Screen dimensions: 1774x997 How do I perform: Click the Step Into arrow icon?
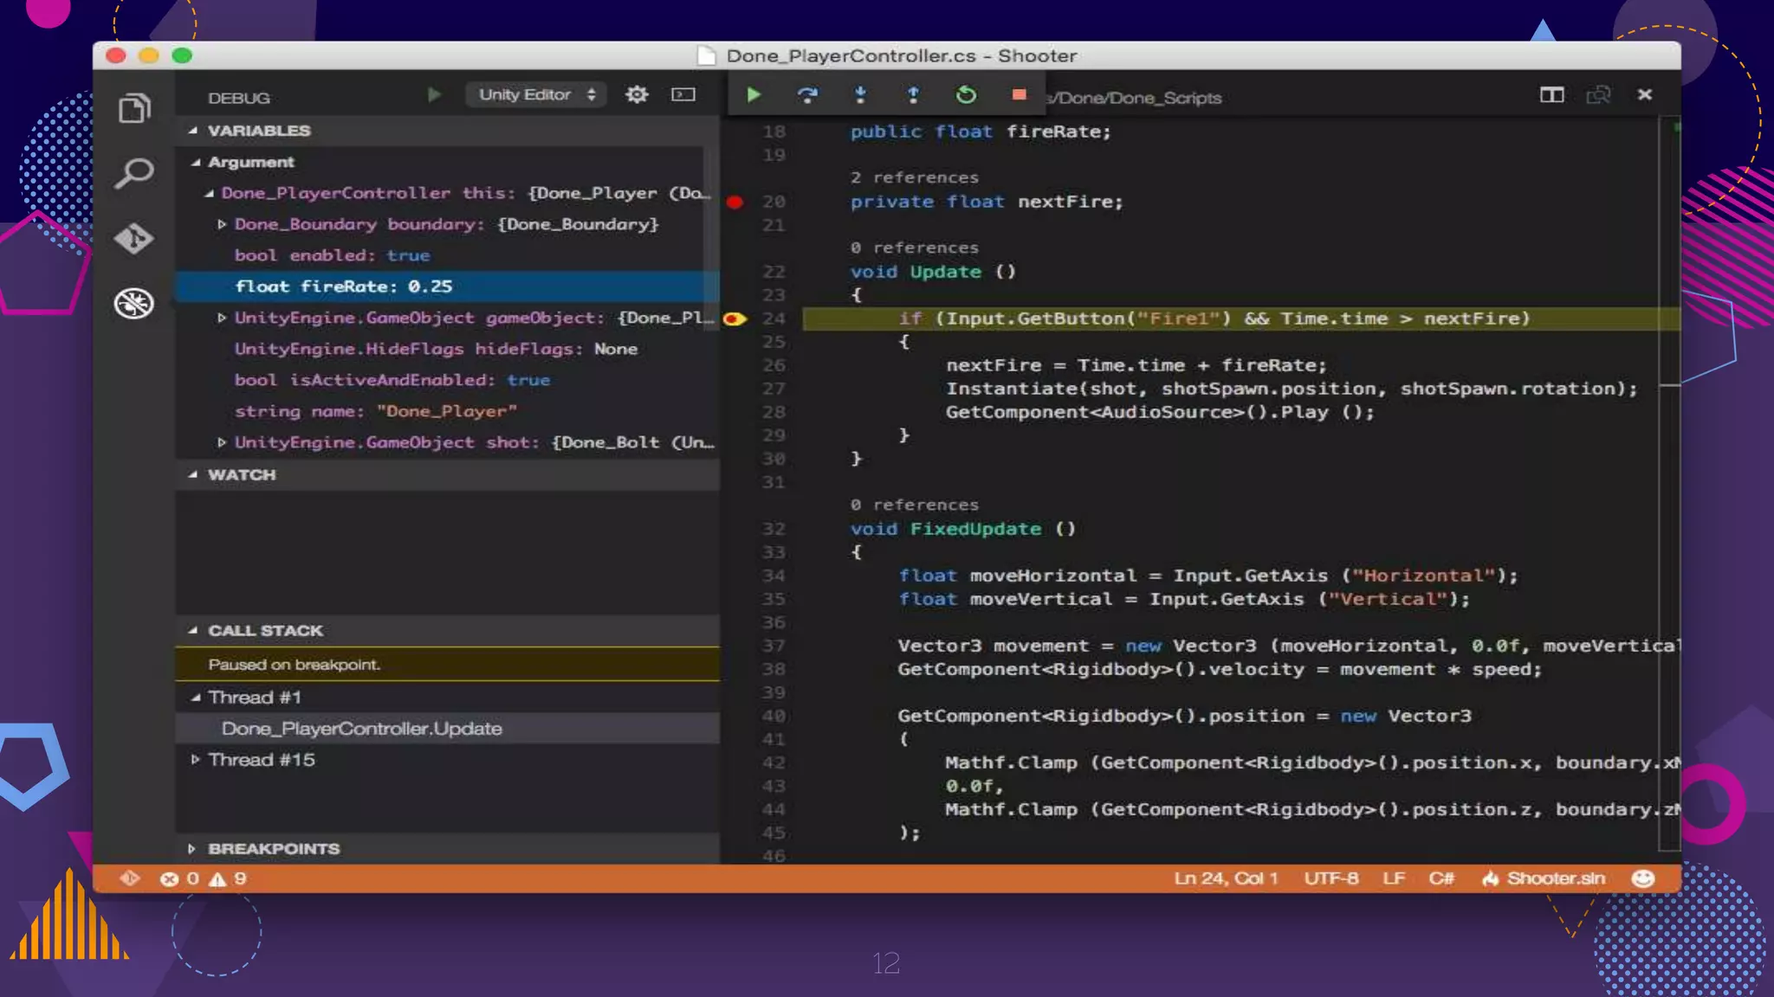click(860, 94)
